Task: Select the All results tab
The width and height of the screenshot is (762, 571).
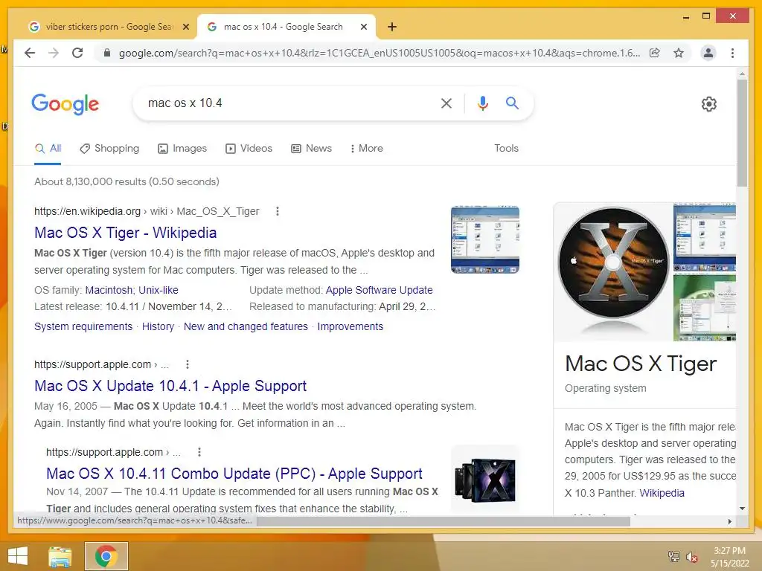Action: pyautogui.click(x=48, y=149)
